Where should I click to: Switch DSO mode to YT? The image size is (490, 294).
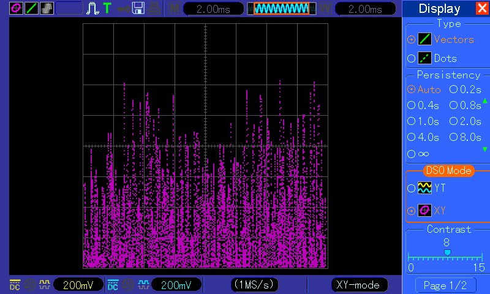point(411,189)
